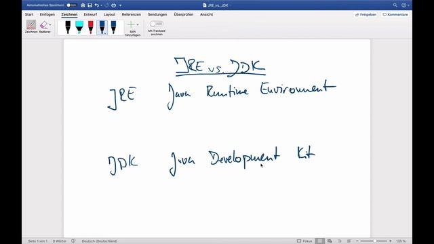Click the handwritten JRE vs. JDK heading
This screenshot has height=244, width=434.
pos(220,67)
